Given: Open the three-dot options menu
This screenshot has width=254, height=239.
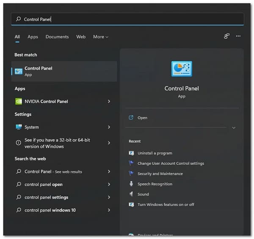Looking at the screenshot, I should tap(238, 36).
